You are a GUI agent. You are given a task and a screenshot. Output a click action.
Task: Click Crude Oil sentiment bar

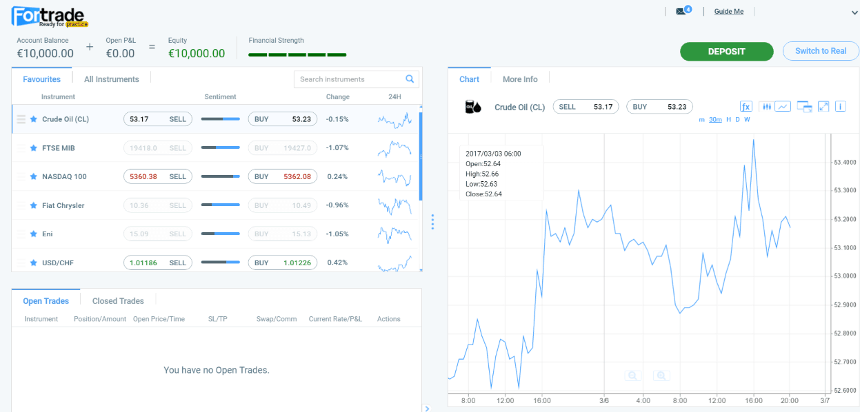tap(221, 119)
